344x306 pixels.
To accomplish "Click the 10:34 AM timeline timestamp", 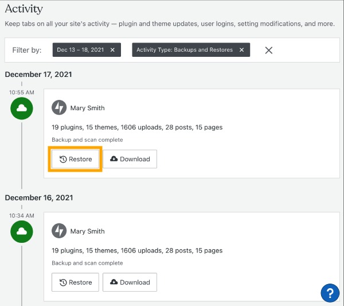I will [x=22, y=215].
